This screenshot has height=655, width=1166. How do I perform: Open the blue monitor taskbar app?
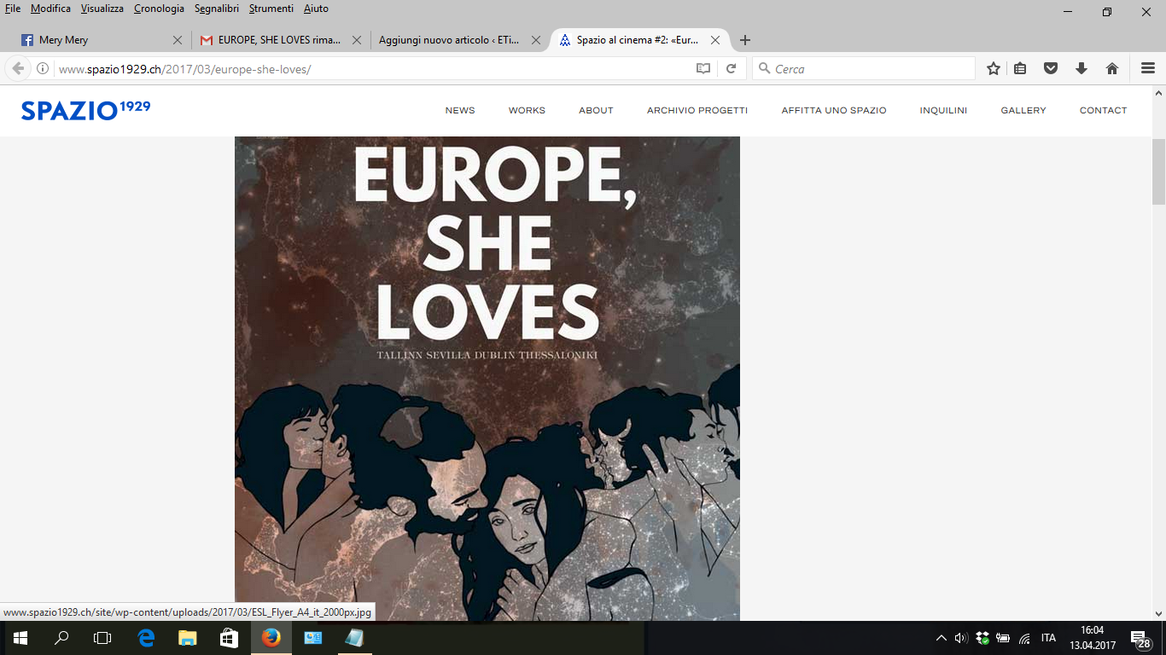(312, 638)
